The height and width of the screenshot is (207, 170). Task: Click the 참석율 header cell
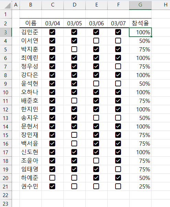pos(140,23)
